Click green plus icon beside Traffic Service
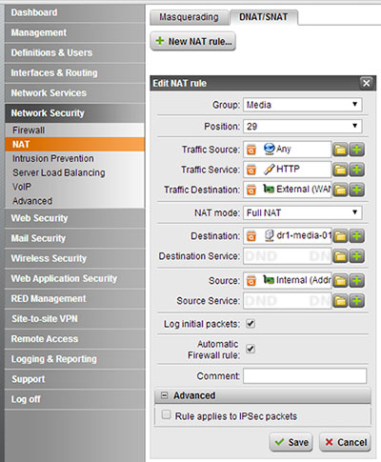The height and width of the screenshot is (462, 381). point(357,170)
